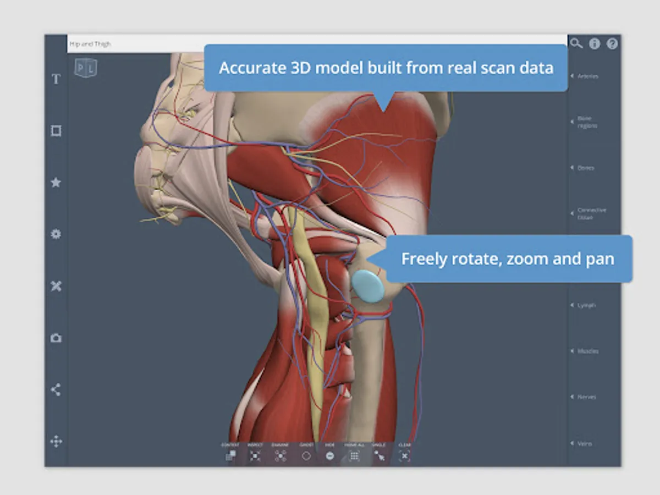Share the view using share icon

56,390
